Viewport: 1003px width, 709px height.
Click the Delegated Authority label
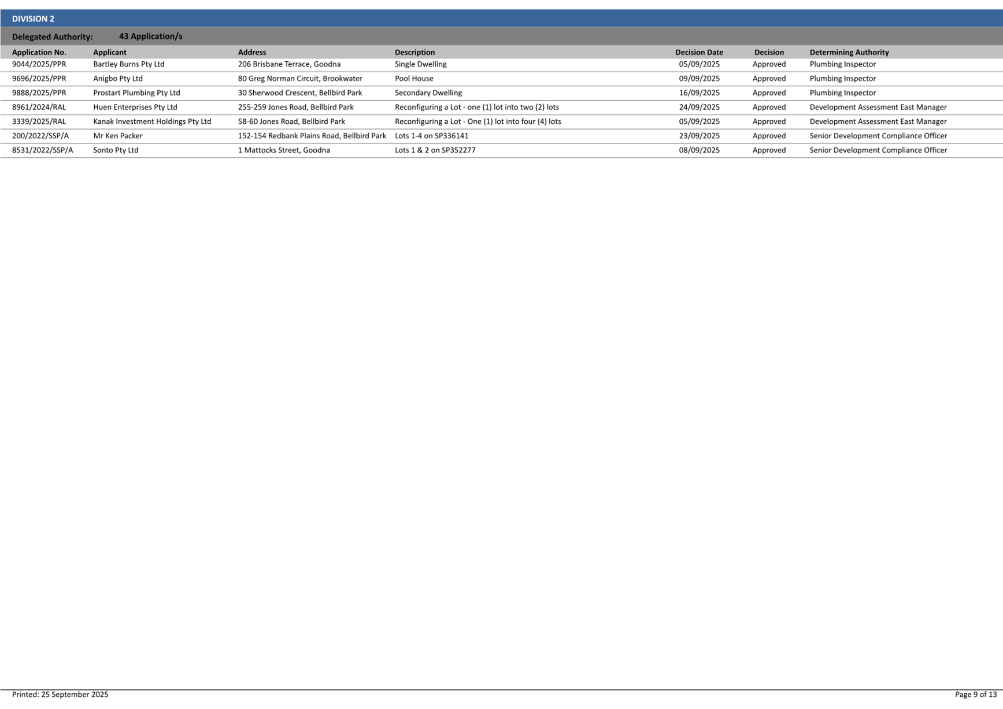52,36
